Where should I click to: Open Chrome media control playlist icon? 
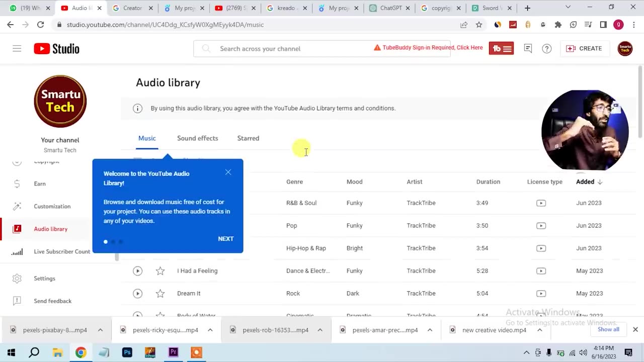588,25
